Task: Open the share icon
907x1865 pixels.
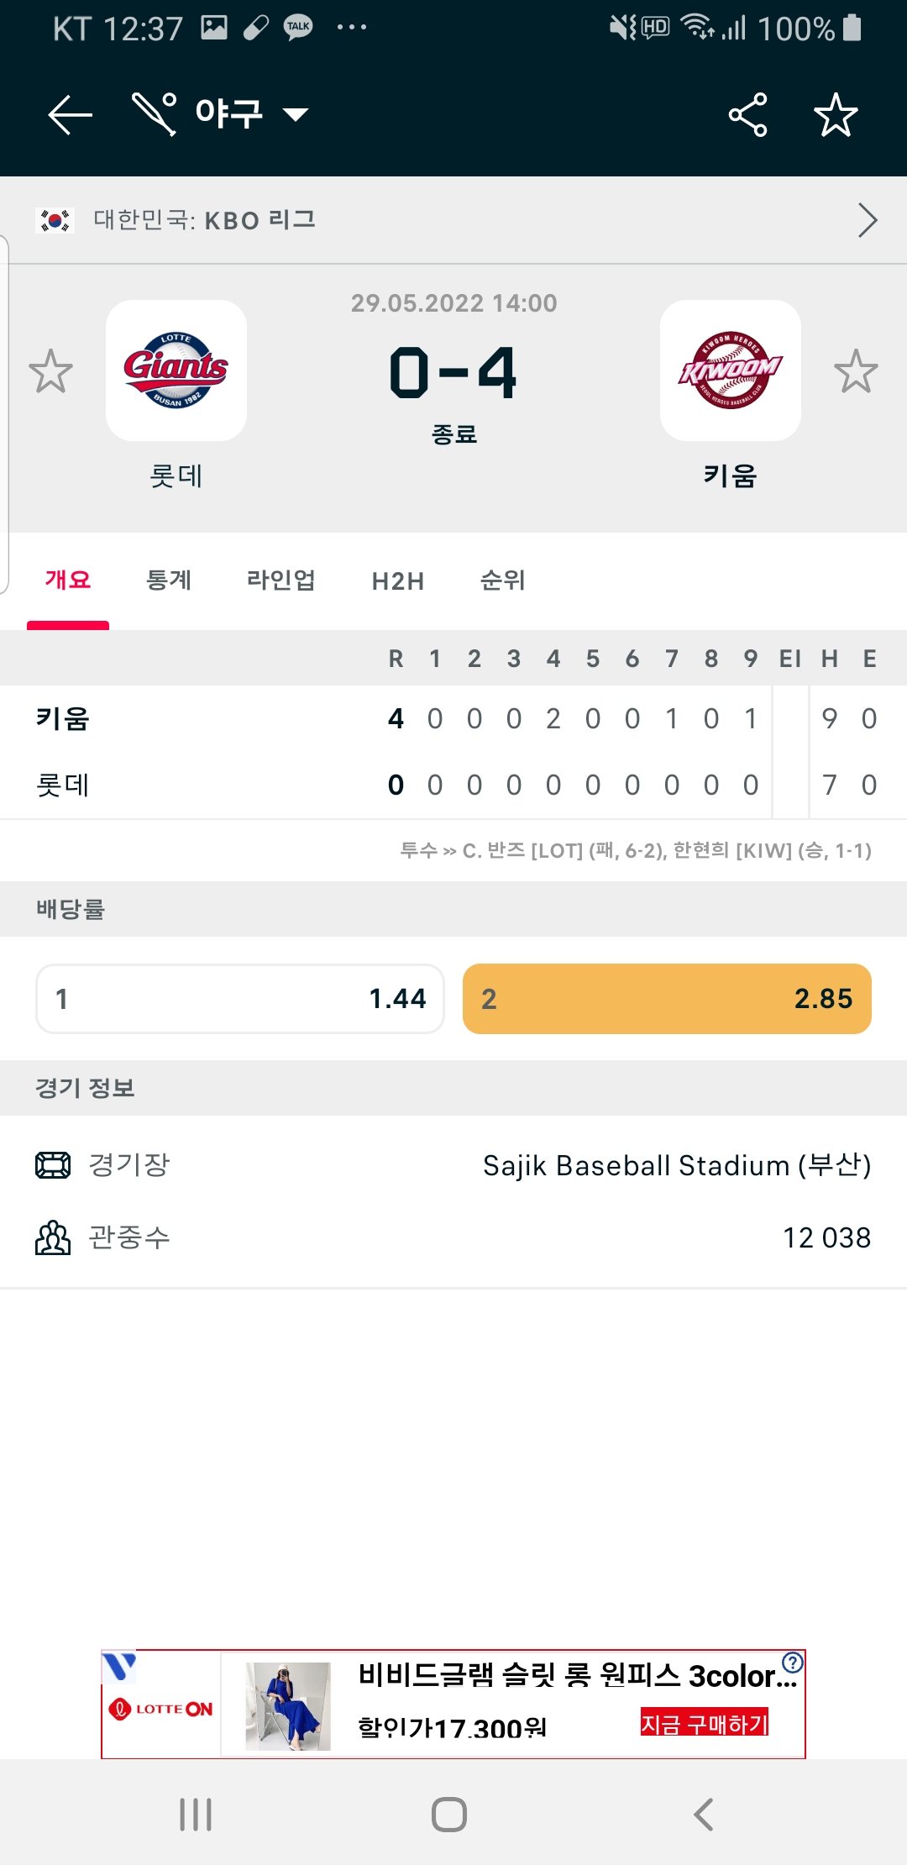Action: click(747, 114)
